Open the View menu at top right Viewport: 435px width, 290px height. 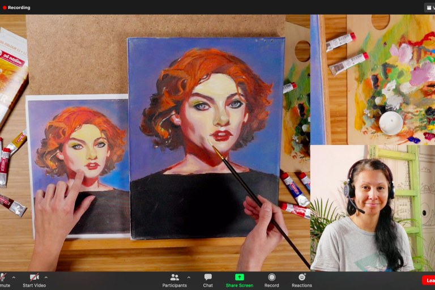[x=429, y=8]
